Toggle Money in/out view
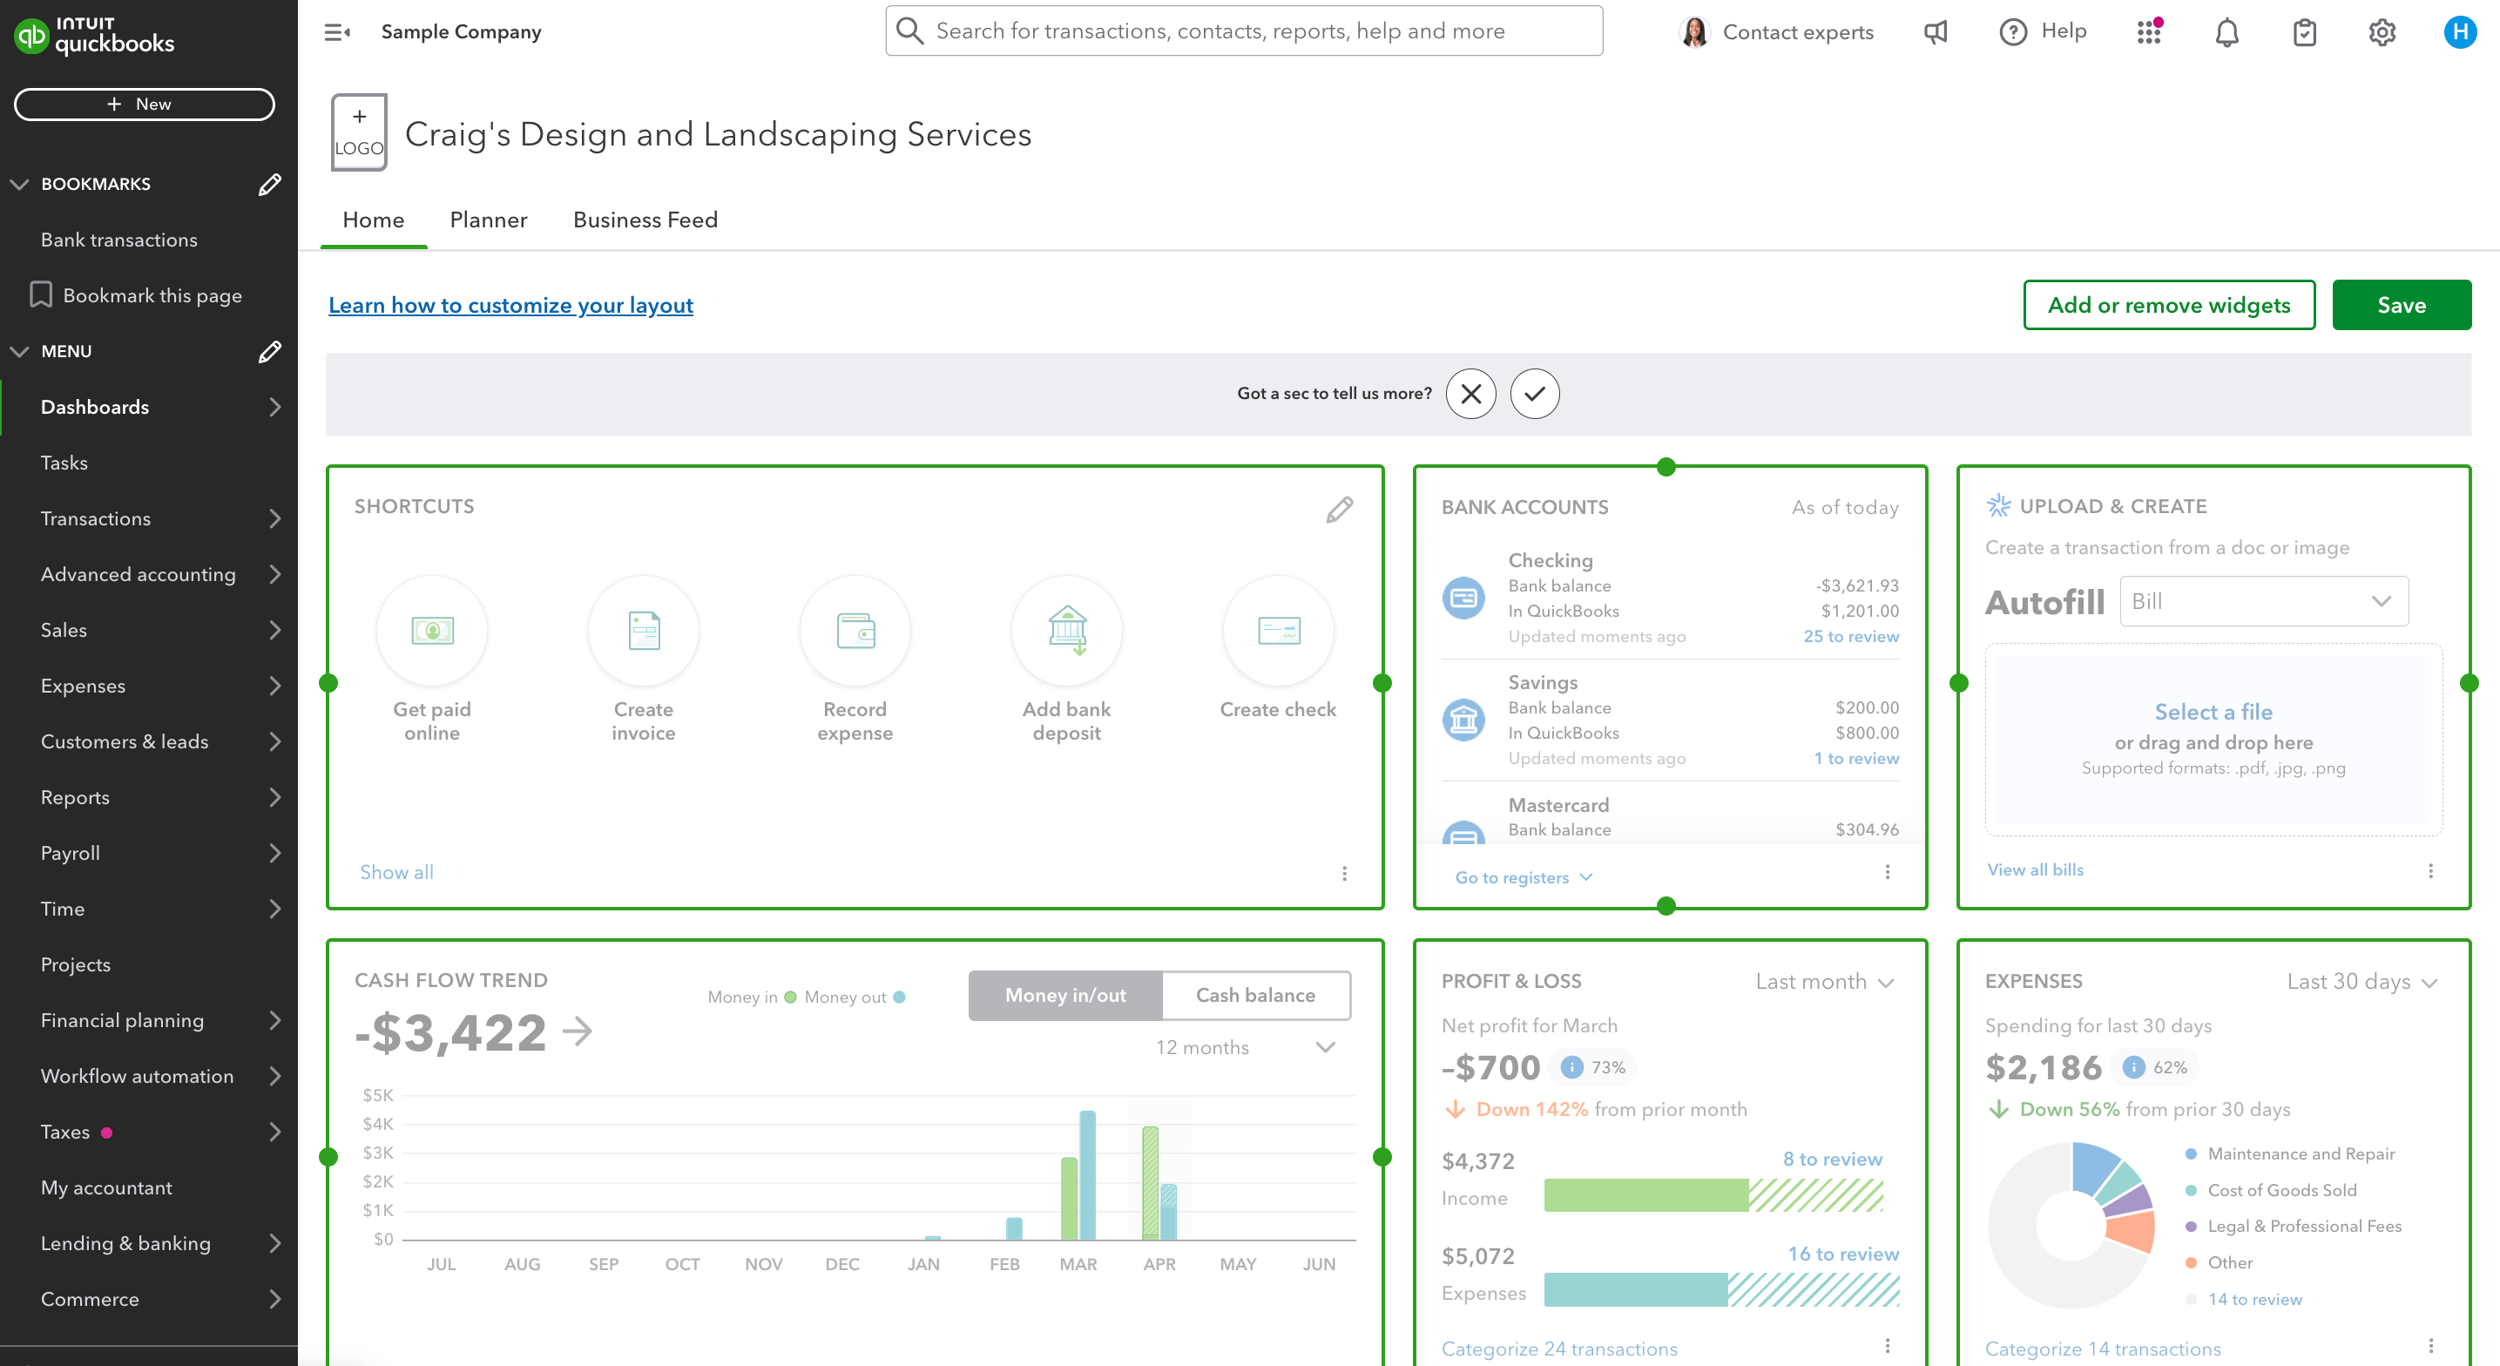Image resolution: width=2500 pixels, height=1366 pixels. [x=1064, y=995]
